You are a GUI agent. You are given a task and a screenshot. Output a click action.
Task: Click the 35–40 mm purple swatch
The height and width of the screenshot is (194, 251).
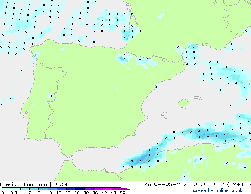(98, 189)
